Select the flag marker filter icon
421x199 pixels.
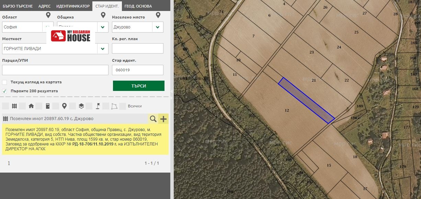[98, 106]
